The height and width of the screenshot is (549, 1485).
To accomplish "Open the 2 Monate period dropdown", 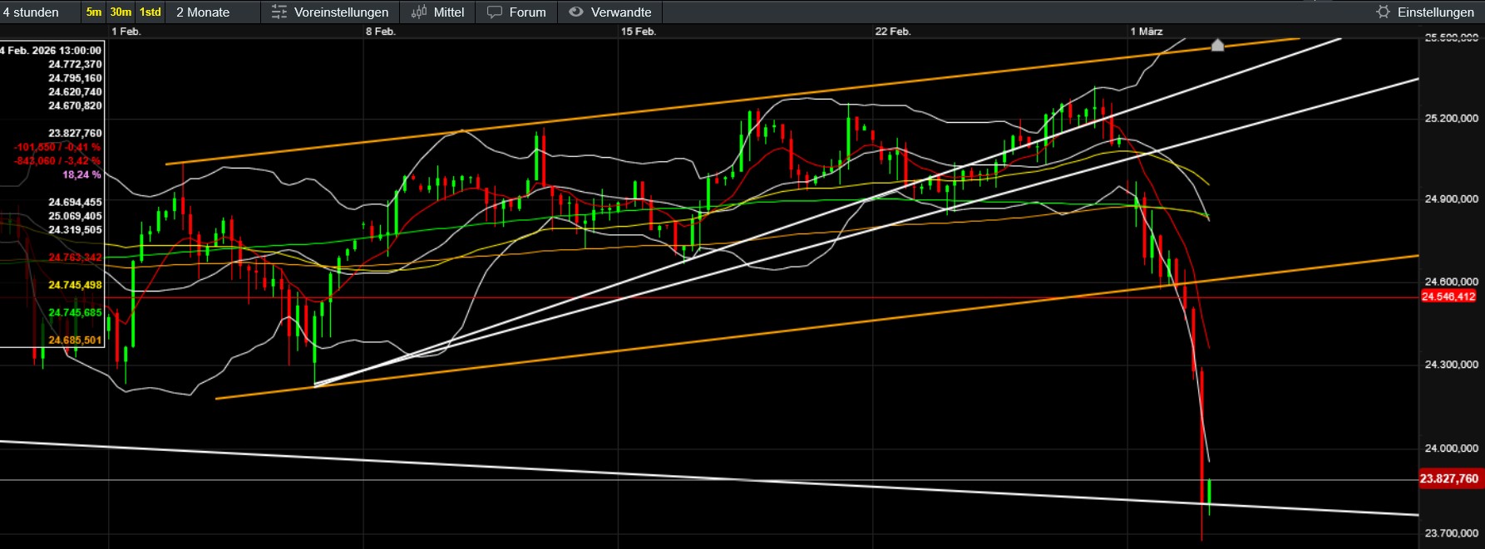I will [203, 12].
